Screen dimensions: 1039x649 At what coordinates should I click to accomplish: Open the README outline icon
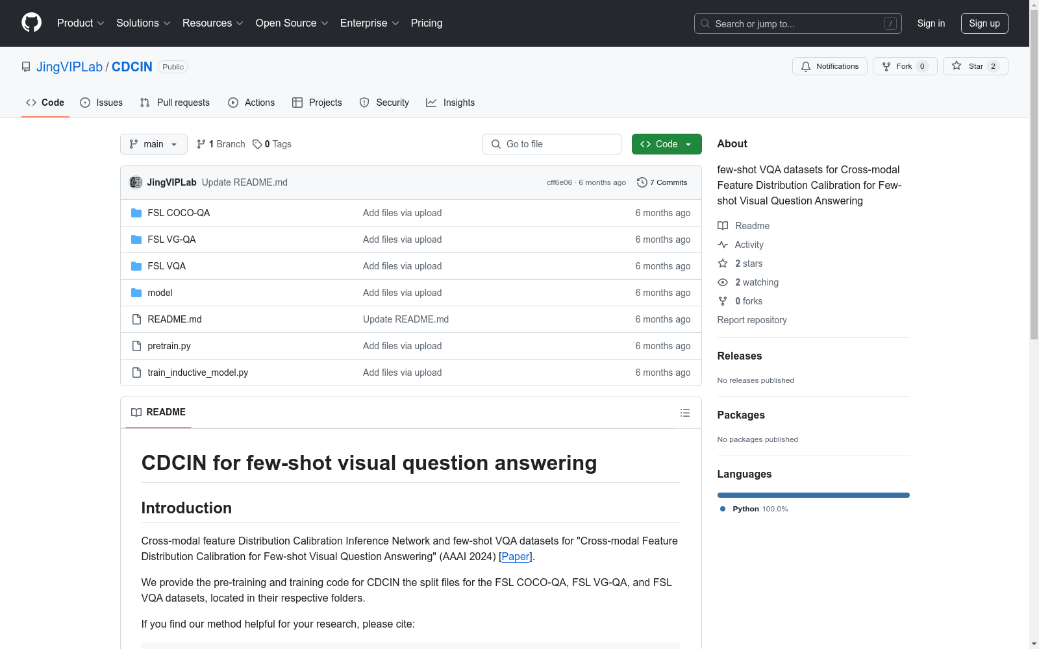pos(684,413)
